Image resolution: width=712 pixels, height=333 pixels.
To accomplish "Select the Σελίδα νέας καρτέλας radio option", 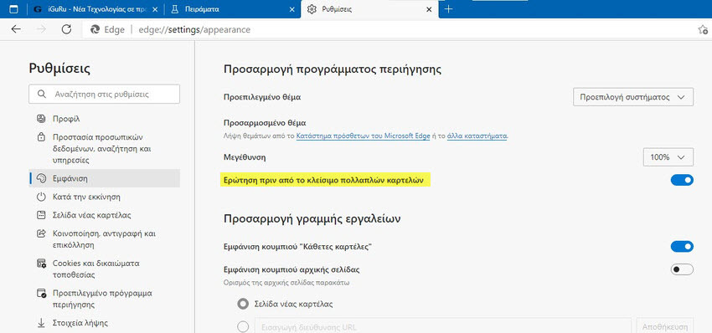I will click(x=244, y=304).
